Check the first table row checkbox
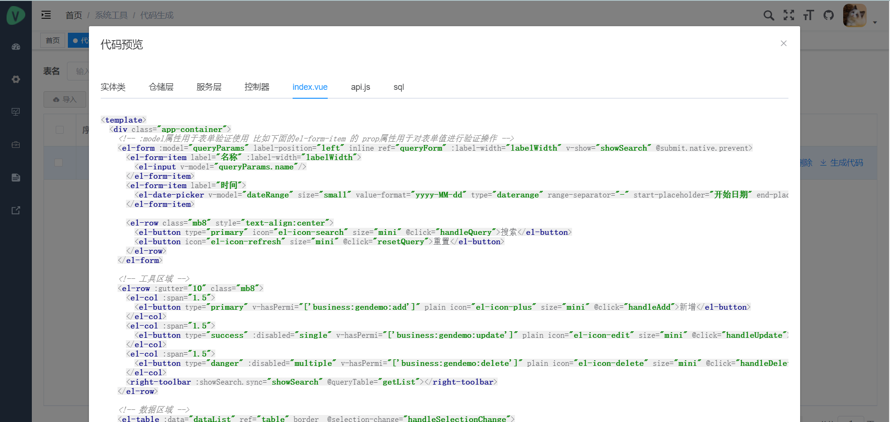890x422 pixels. [x=59, y=162]
